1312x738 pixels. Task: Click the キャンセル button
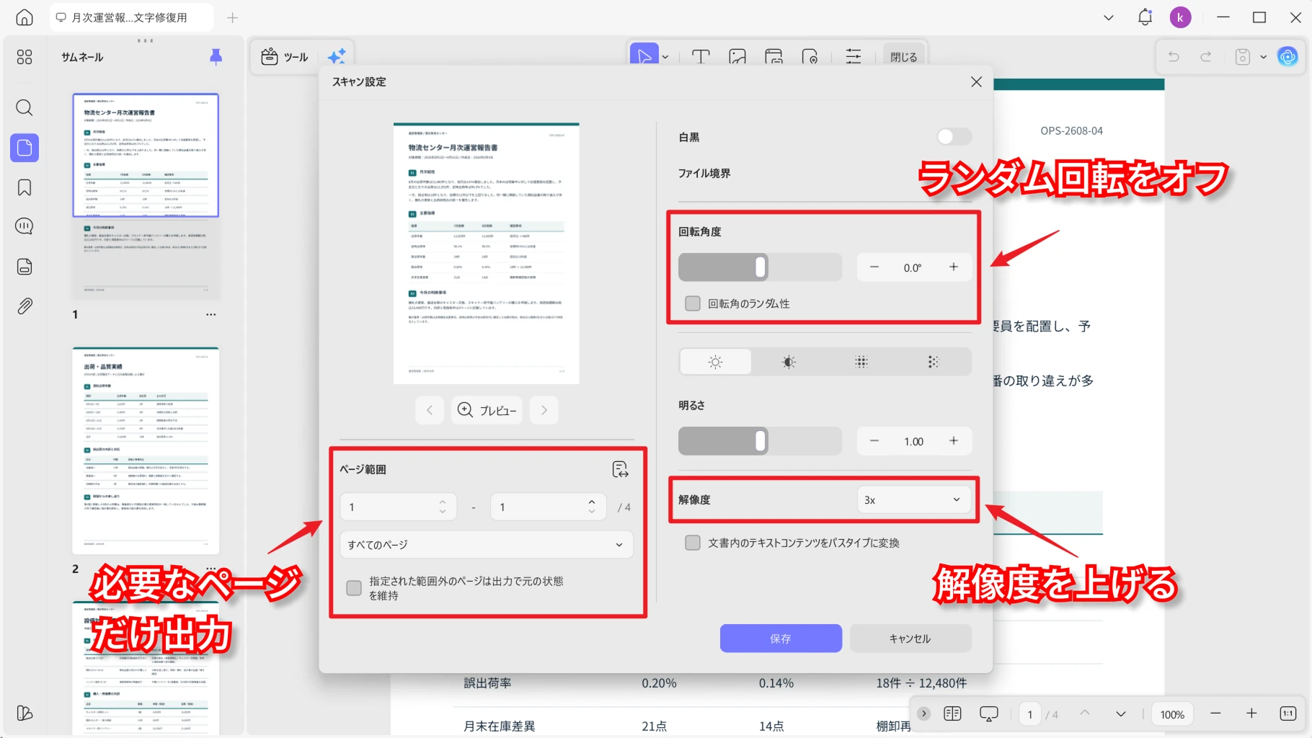tap(910, 639)
